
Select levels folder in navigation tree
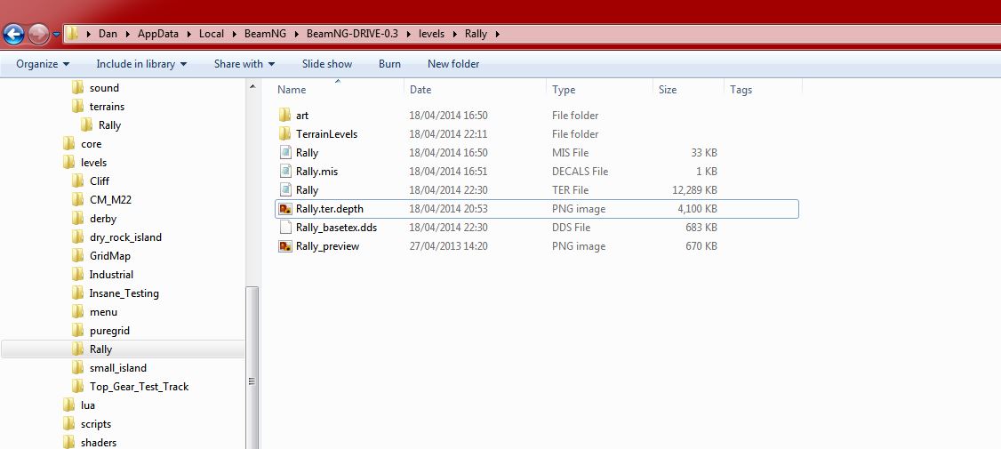(94, 162)
